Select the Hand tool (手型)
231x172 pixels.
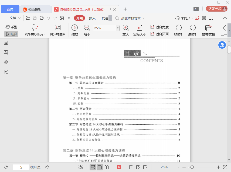pyautogui.click(x=11, y=27)
